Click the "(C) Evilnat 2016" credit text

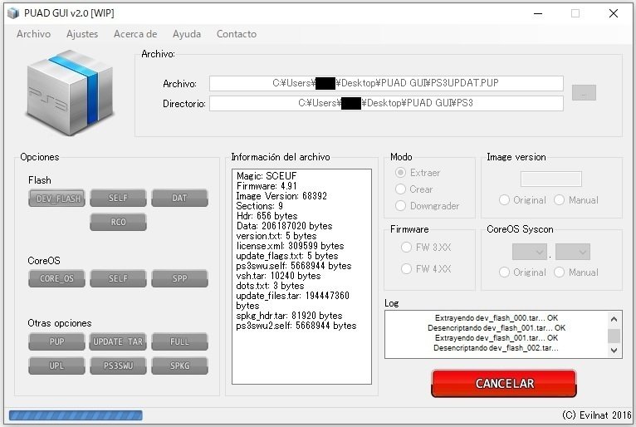[x=597, y=415]
